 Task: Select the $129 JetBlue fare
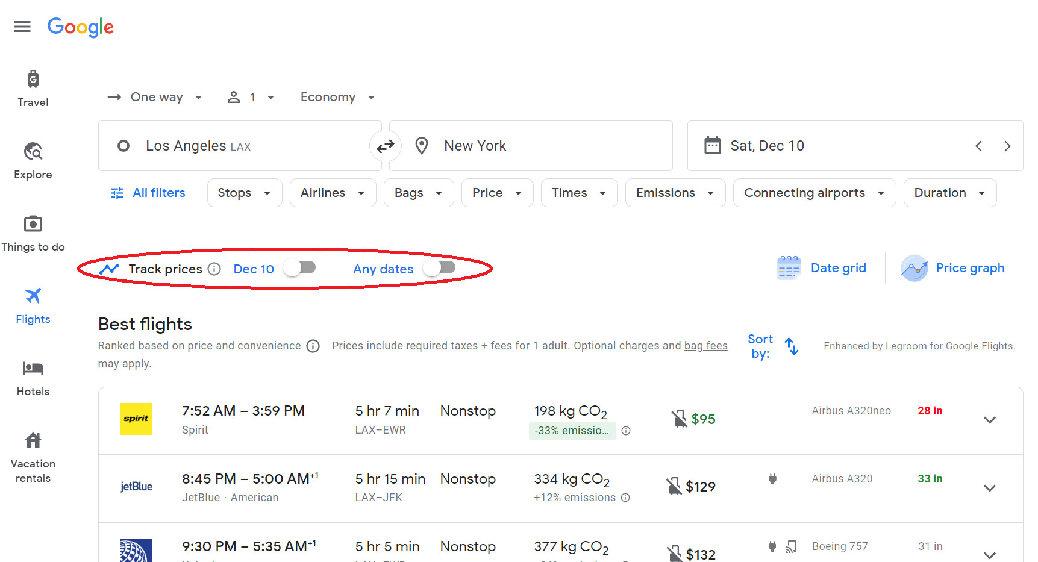701,487
